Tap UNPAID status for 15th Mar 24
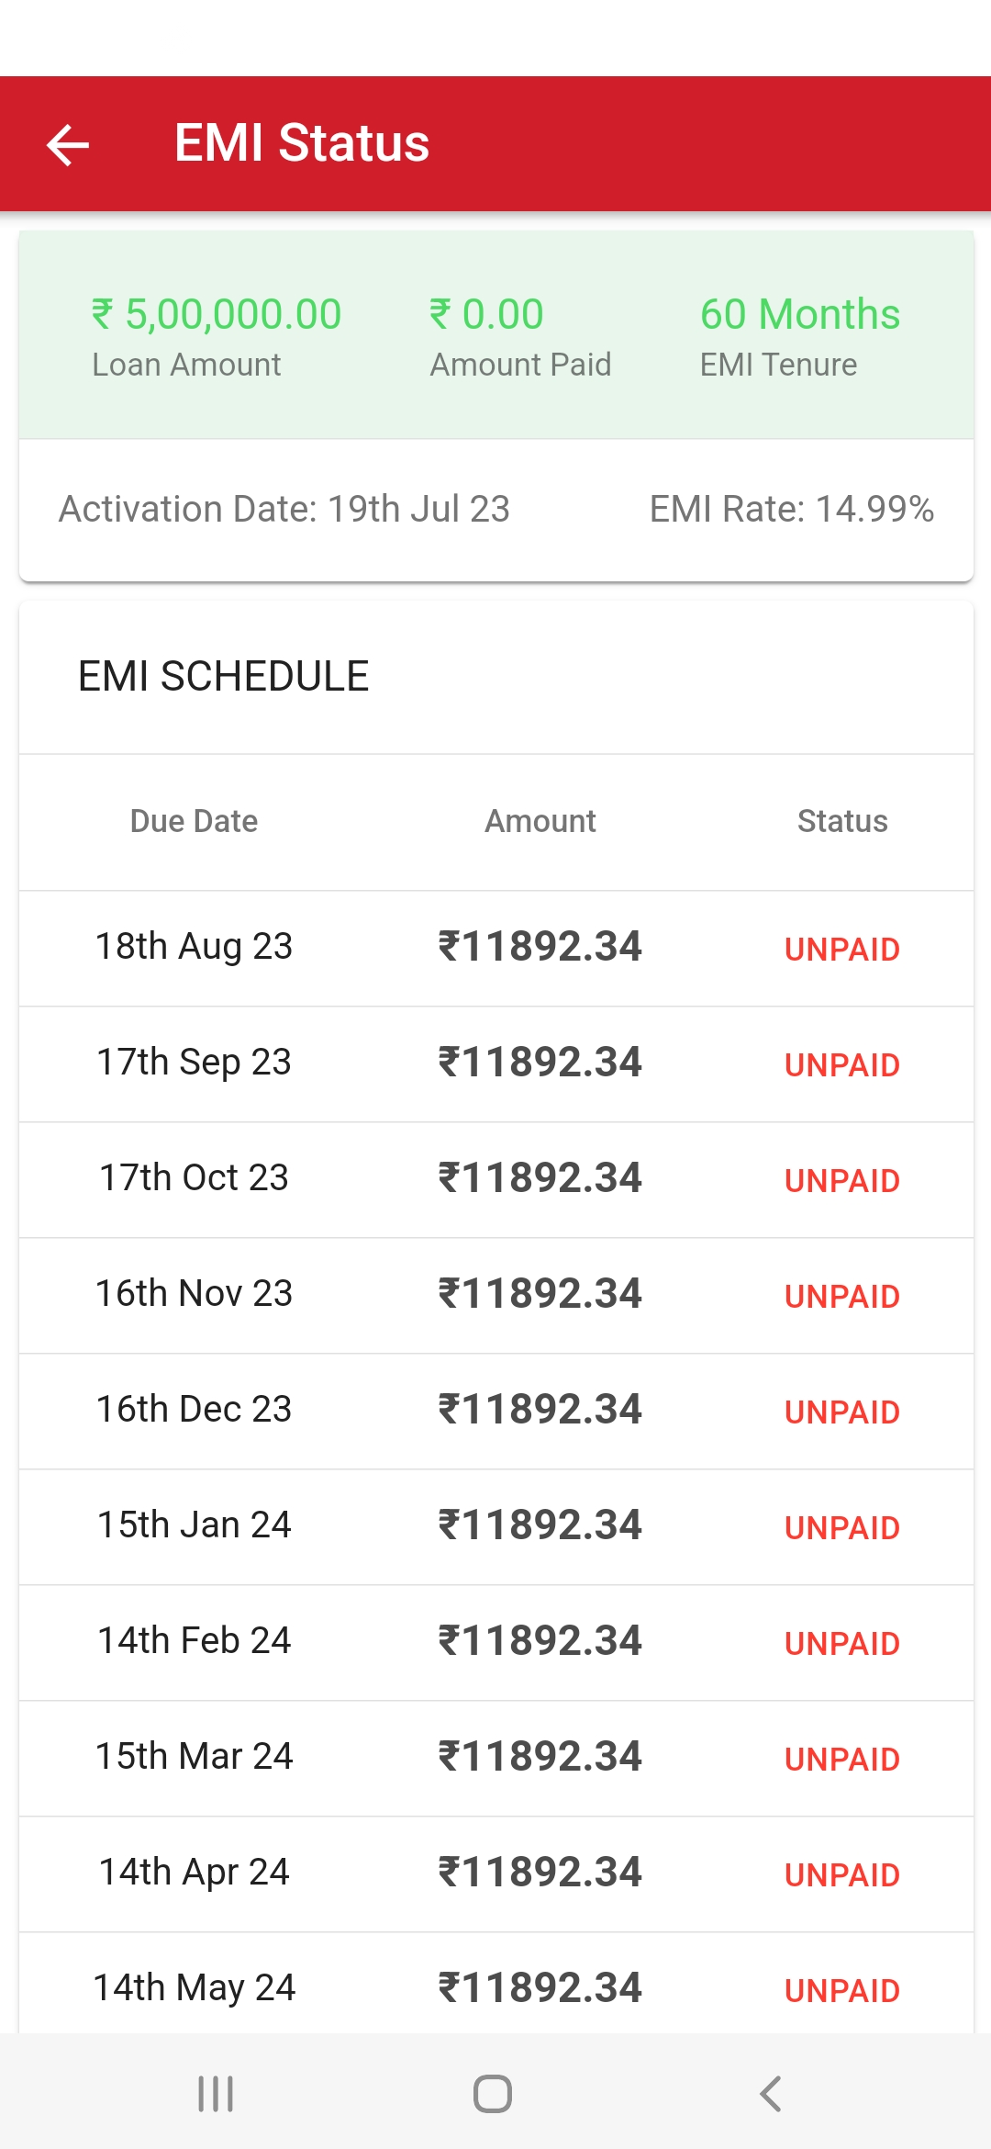Screen dimensions: 991x2149 pyautogui.click(x=841, y=1760)
